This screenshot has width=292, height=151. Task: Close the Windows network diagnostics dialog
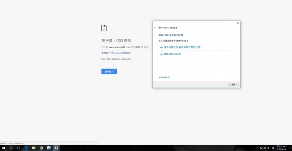238,23
